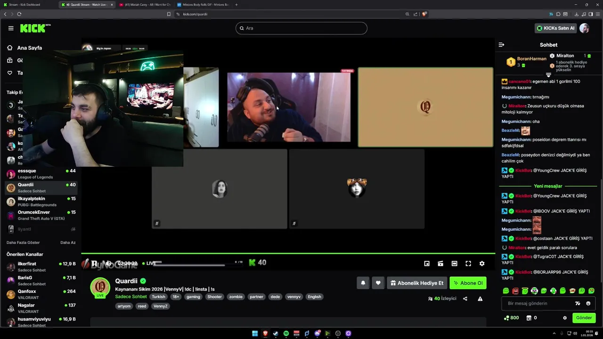Open chat settings gear icon
The width and height of the screenshot is (603, 339).
(x=565, y=318)
